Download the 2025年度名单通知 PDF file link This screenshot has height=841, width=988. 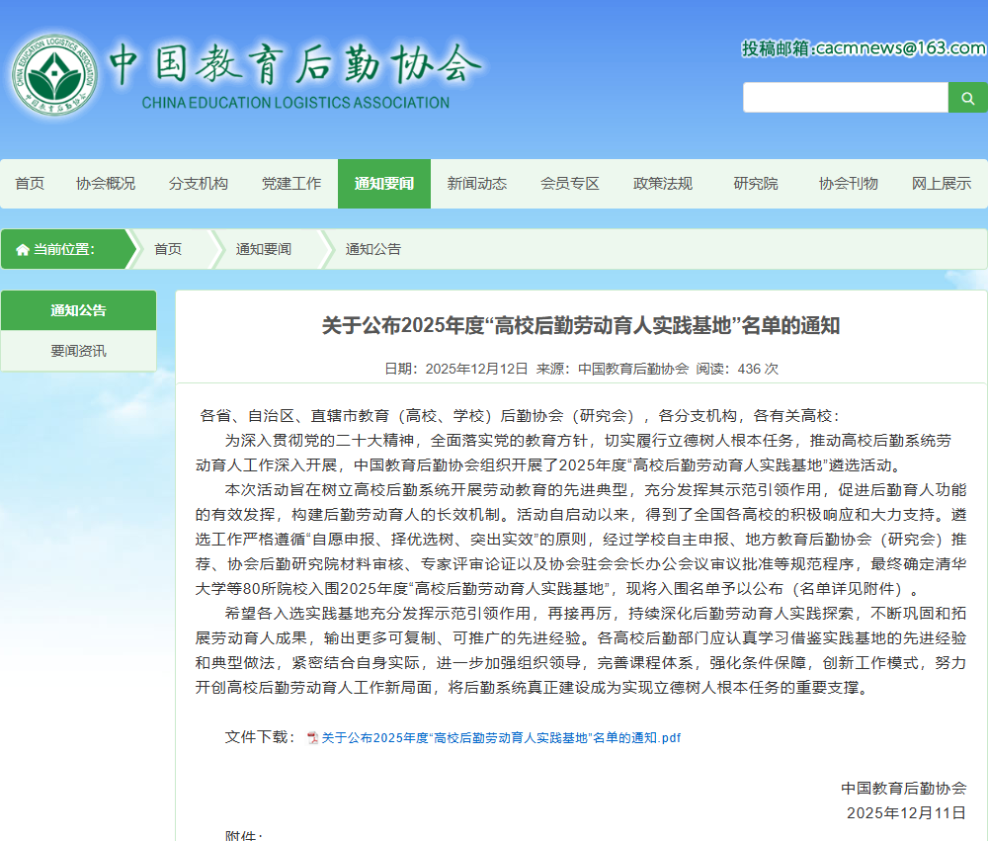coord(501,737)
